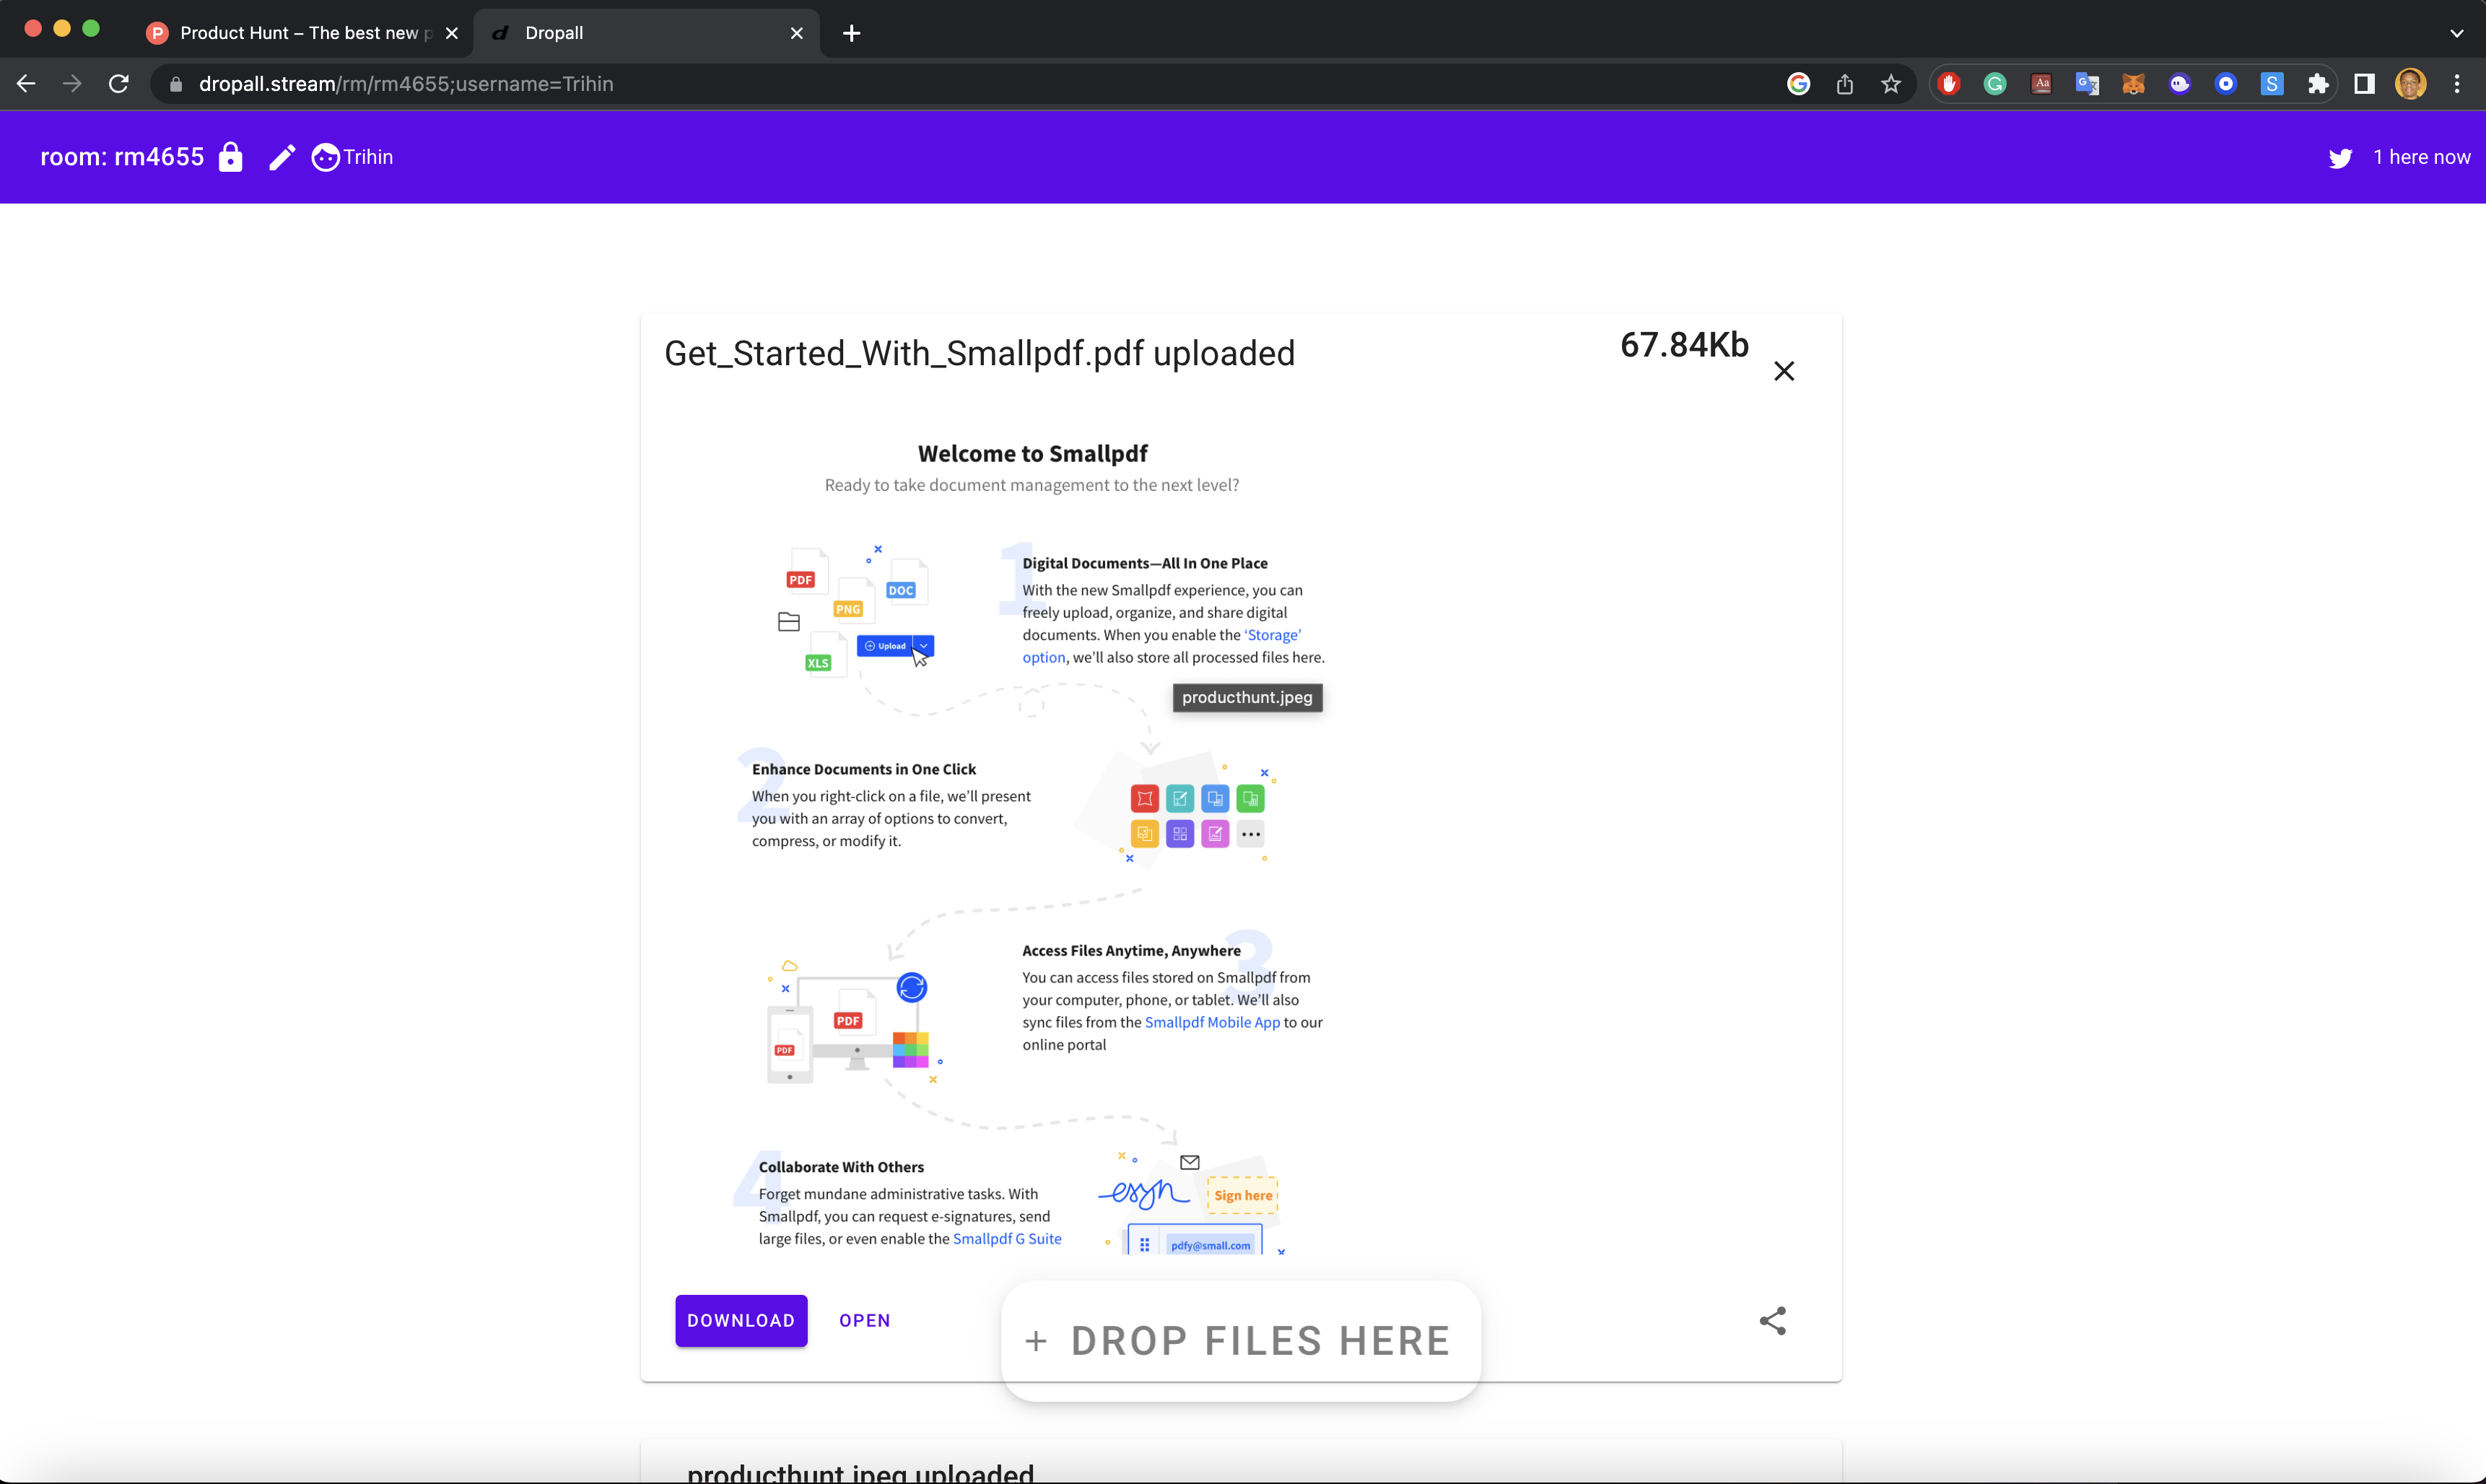Open the Grammarly extension

(x=1995, y=84)
